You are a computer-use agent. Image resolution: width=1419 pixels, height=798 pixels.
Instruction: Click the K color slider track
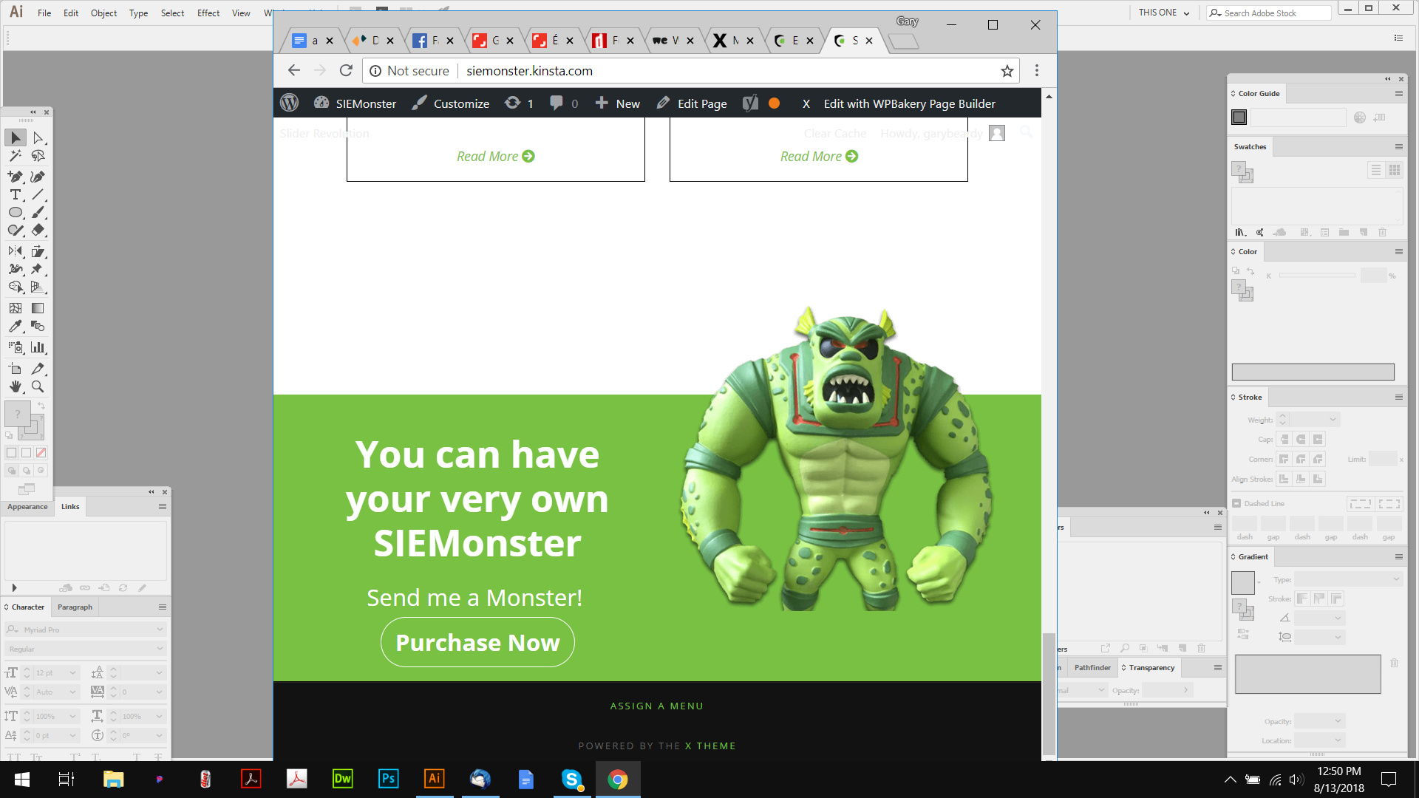(1317, 276)
